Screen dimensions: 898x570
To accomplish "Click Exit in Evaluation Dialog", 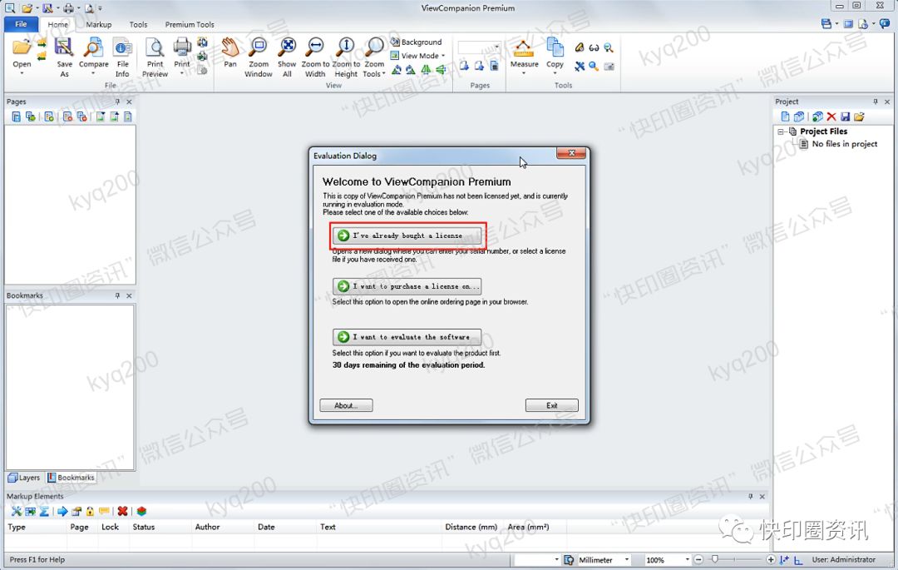I will tap(551, 405).
